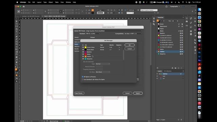
Task: Enable Use Standard Lab Values for Spots
Action: [83, 80]
